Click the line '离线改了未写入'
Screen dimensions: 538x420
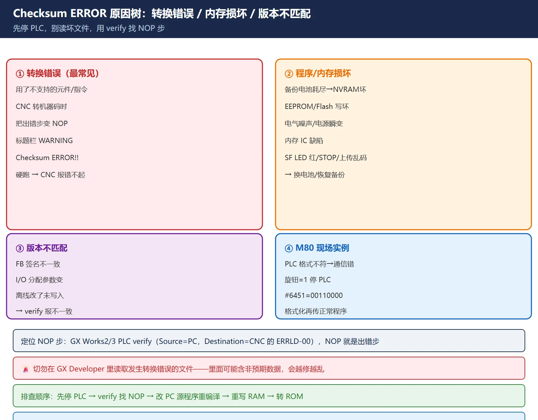40,295
